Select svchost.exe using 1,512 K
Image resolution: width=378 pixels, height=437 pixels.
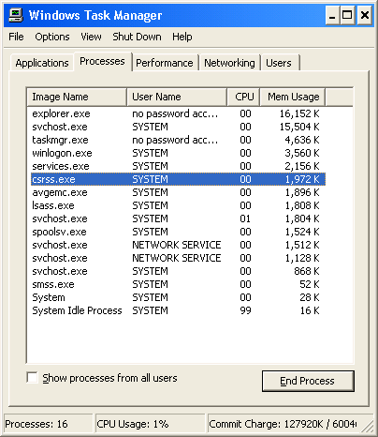(x=178, y=245)
